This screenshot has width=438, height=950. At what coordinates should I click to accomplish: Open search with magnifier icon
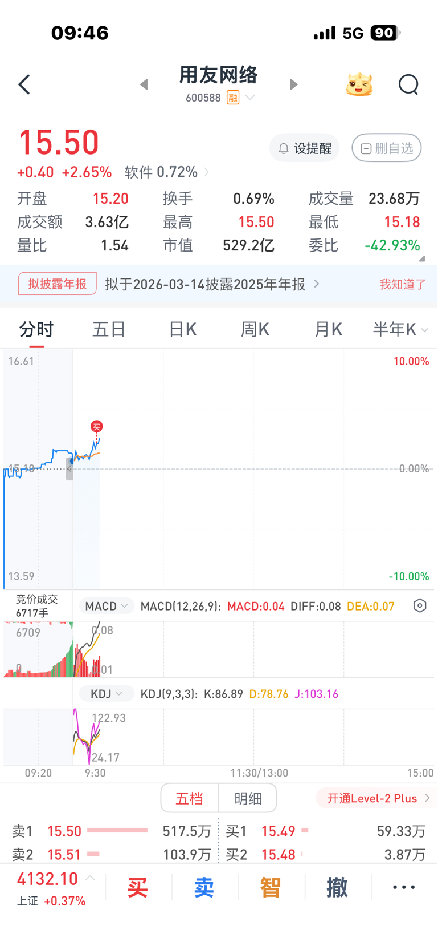click(x=408, y=84)
